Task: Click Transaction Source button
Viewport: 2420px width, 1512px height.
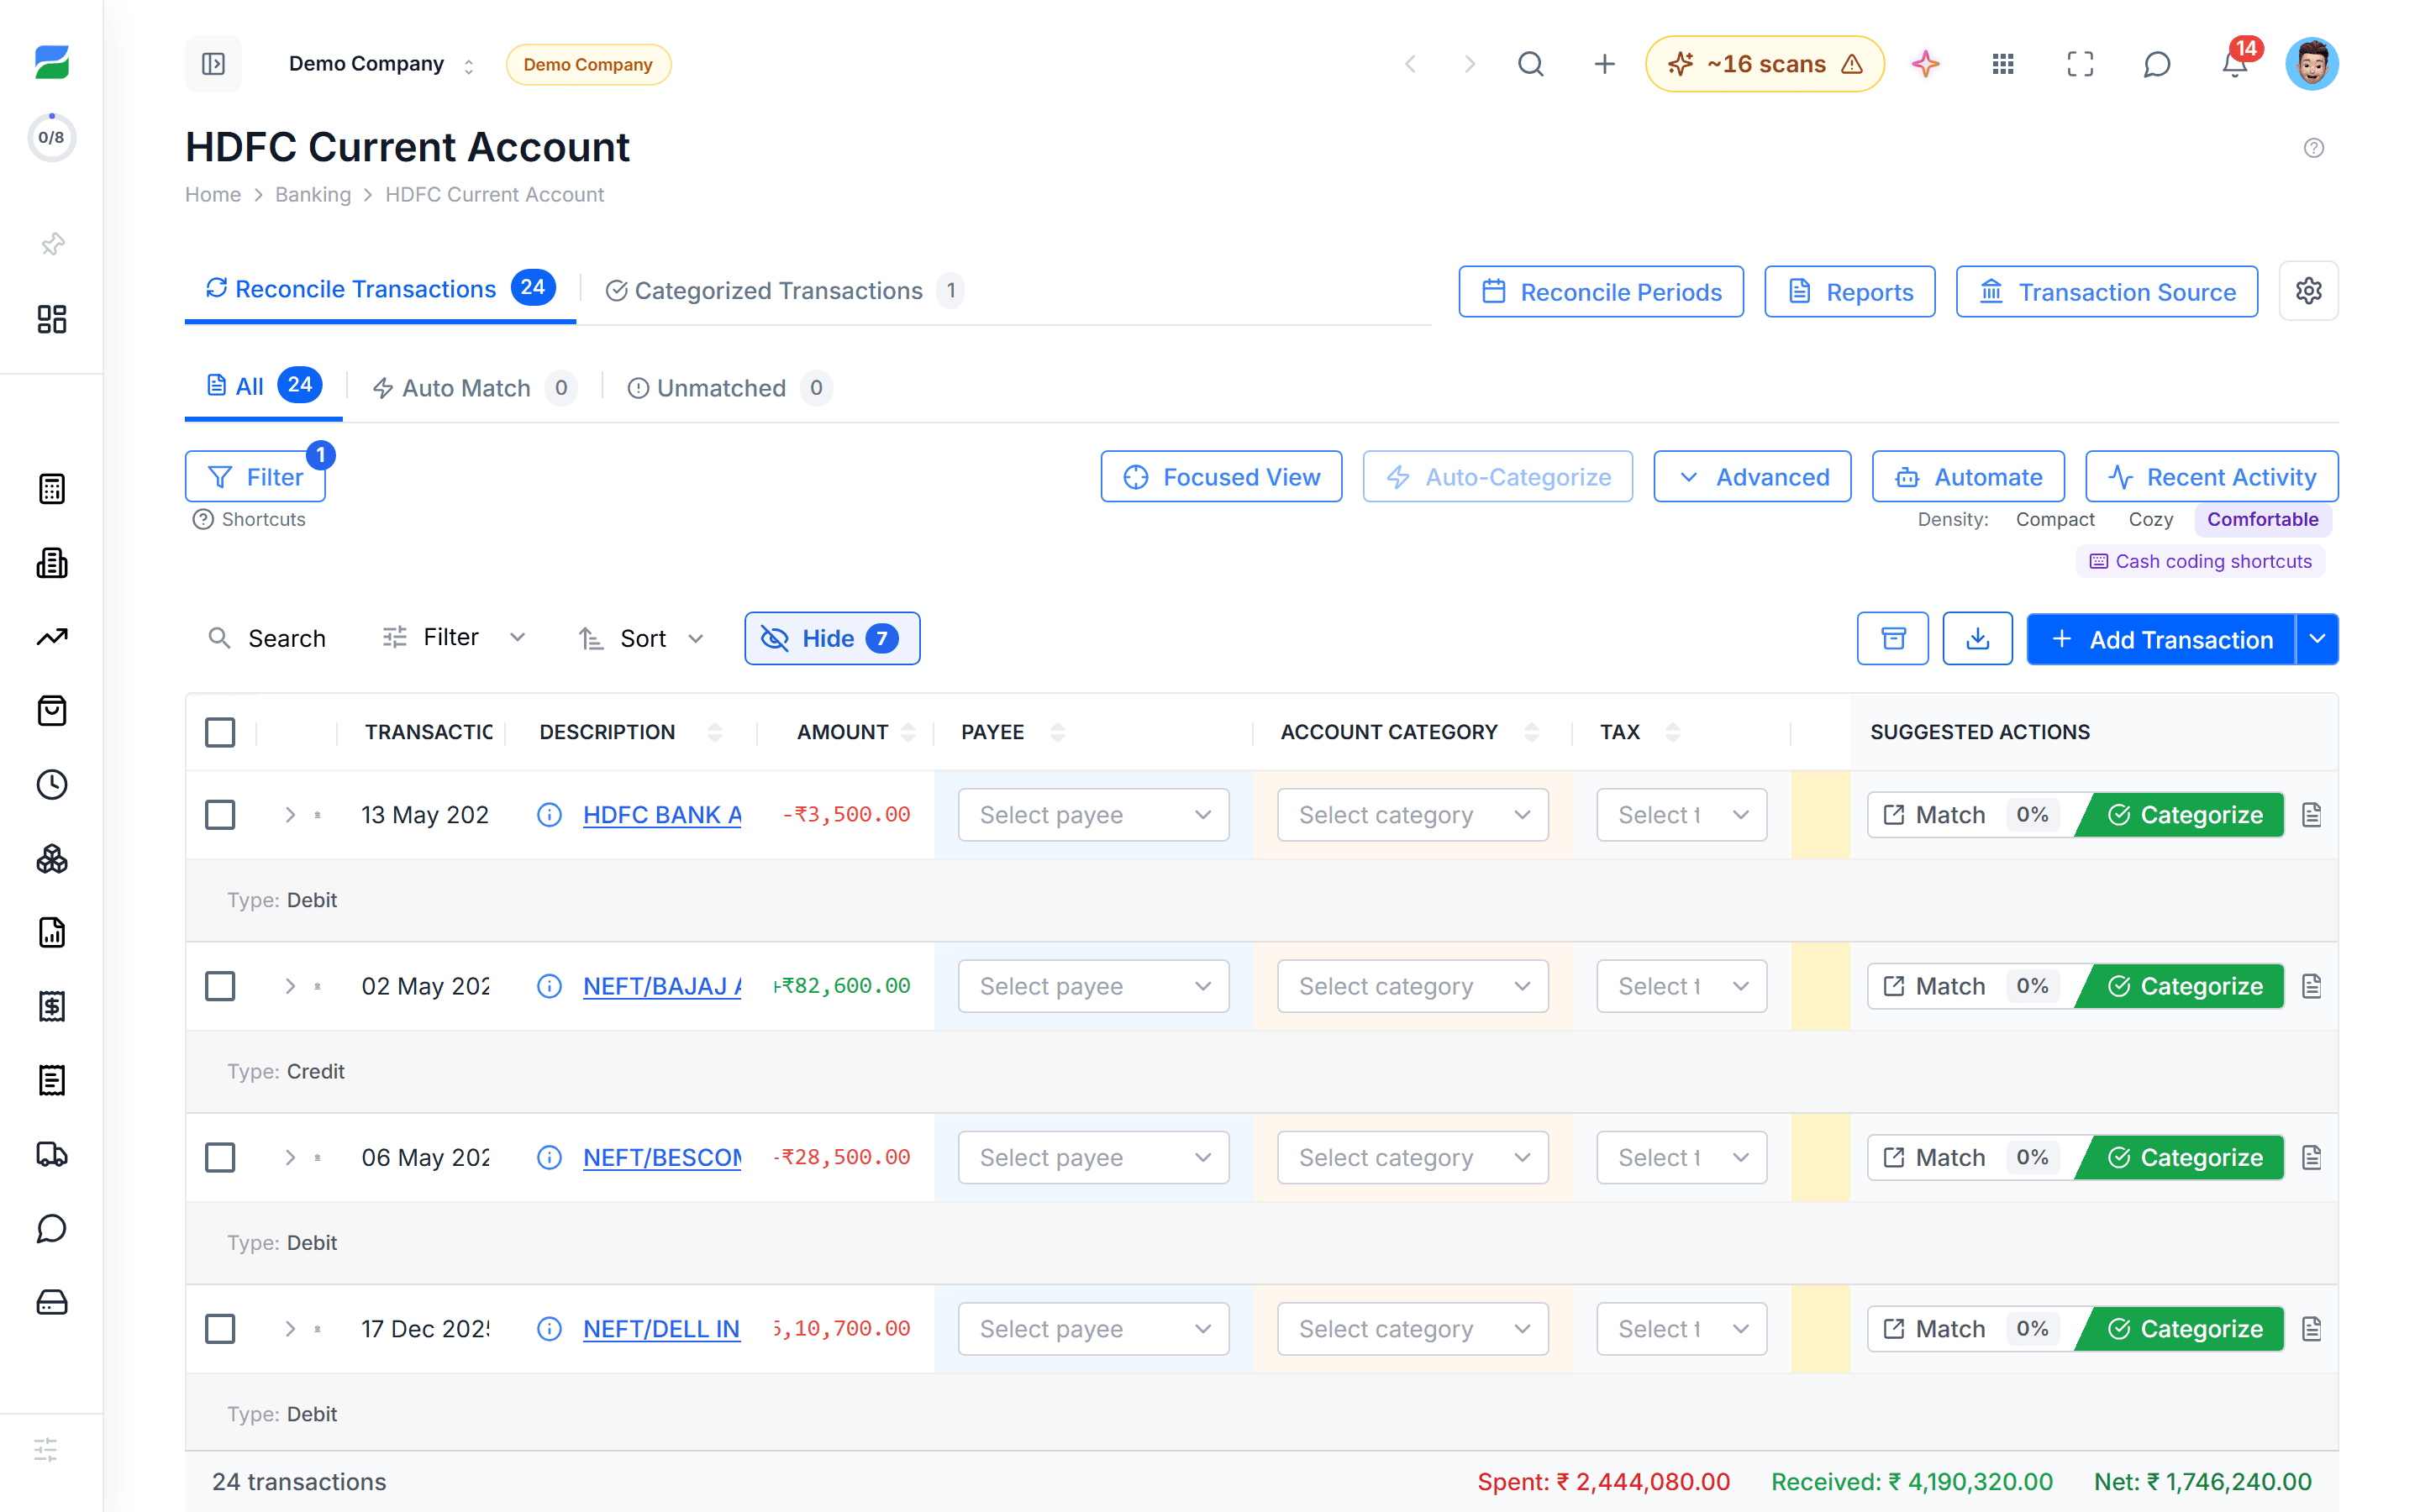Action: (x=2107, y=292)
